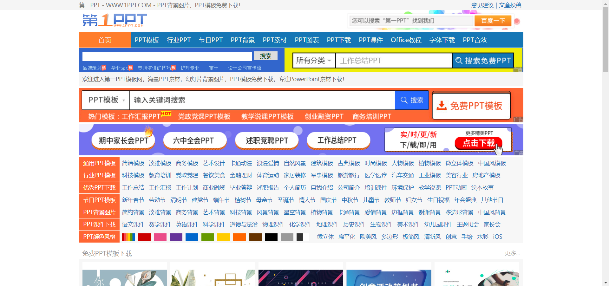Click the 简洁模板 link
This screenshot has width=609, height=286.
click(133, 163)
